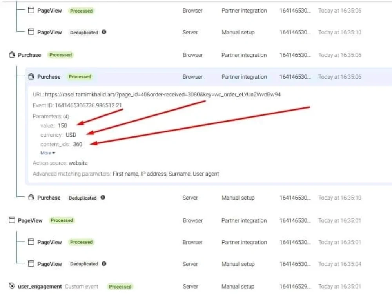This screenshot has height=294, width=392.
Task: Click icon of deduplicated PageView at 16:35:10
Action: pyautogui.click(x=31, y=32)
